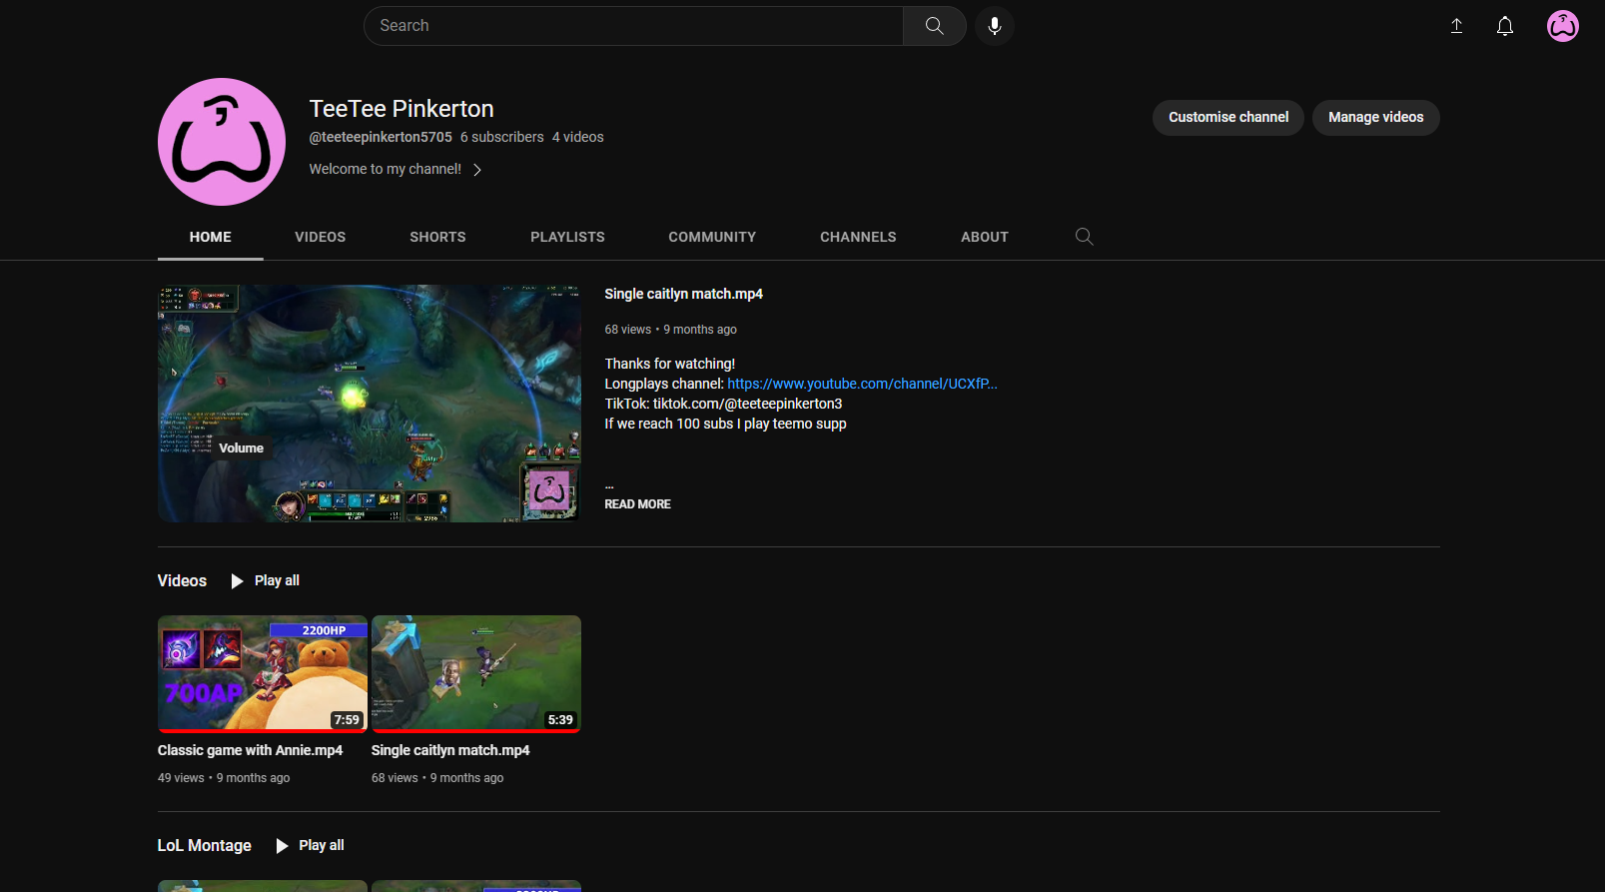Screen dimensions: 1605x892
Task: Open the Longplays channel YouTube link
Action: tap(862, 384)
